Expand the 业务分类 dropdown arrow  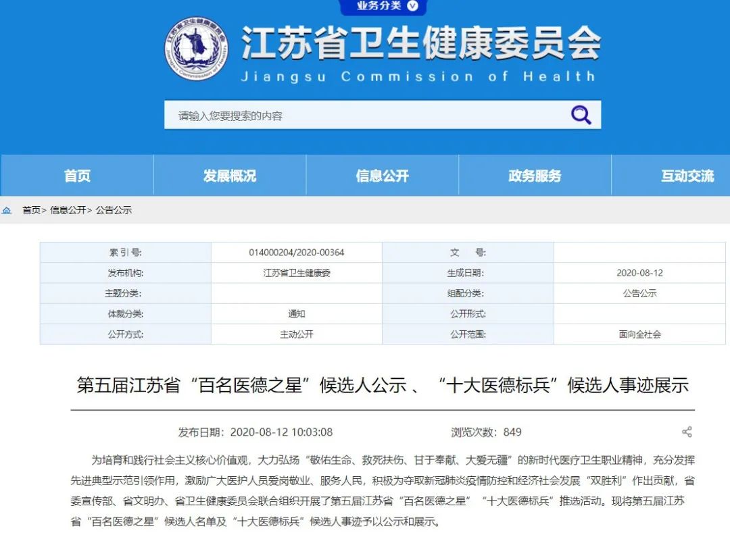(x=412, y=5)
